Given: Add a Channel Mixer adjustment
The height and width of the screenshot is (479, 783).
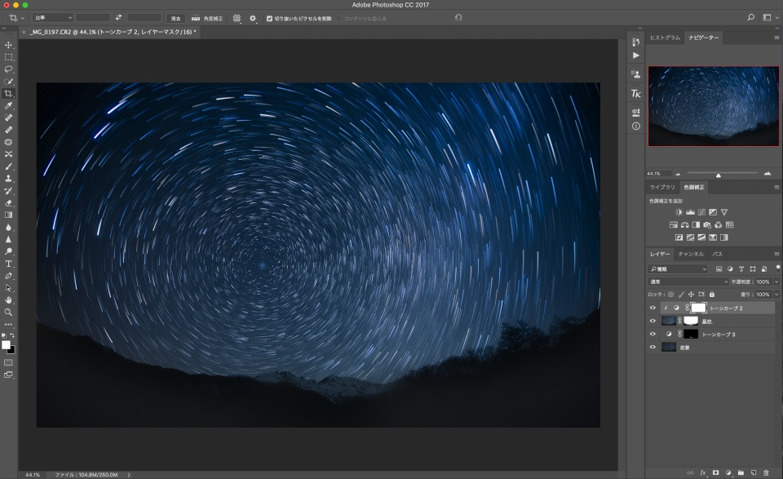Looking at the screenshot, I should pos(718,224).
